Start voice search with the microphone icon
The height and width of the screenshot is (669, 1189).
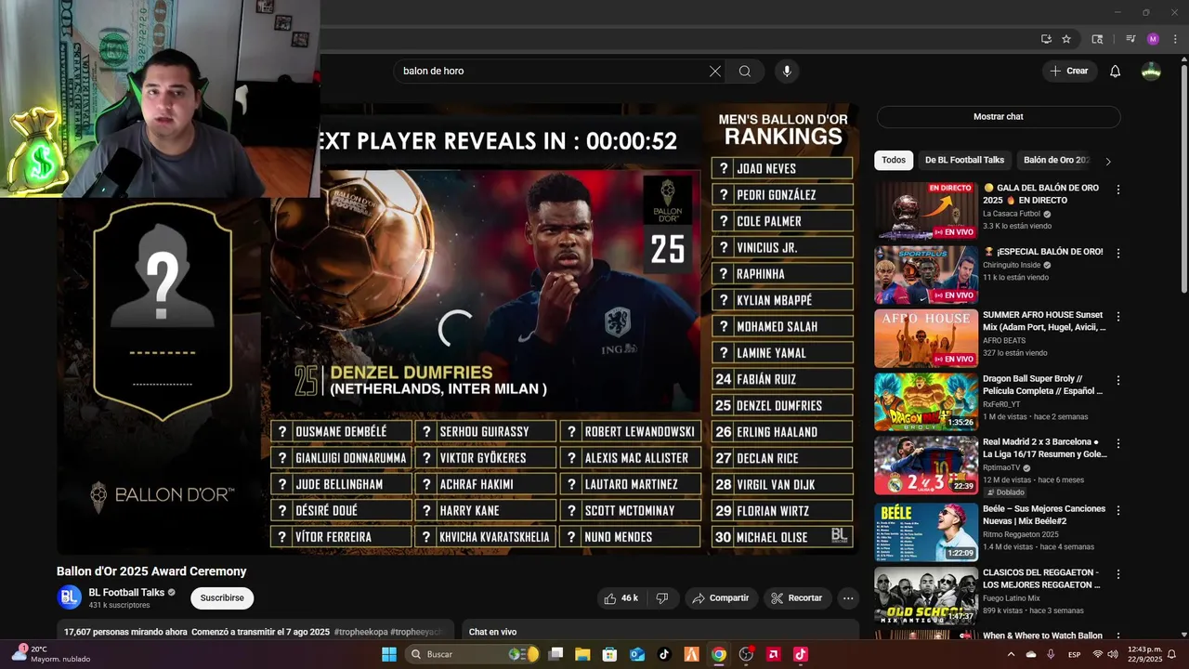pyautogui.click(x=787, y=72)
